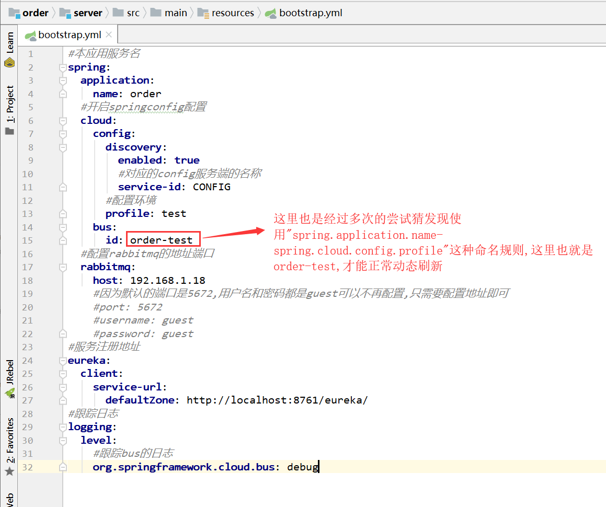Click the '#port: 5672' comment
The height and width of the screenshot is (507, 606).
(128, 307)
